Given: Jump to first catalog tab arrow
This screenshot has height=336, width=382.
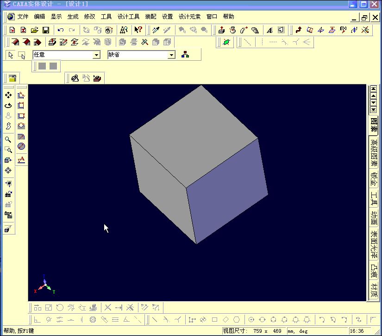Looking at the screenshot, I should [x=373, y=89].
